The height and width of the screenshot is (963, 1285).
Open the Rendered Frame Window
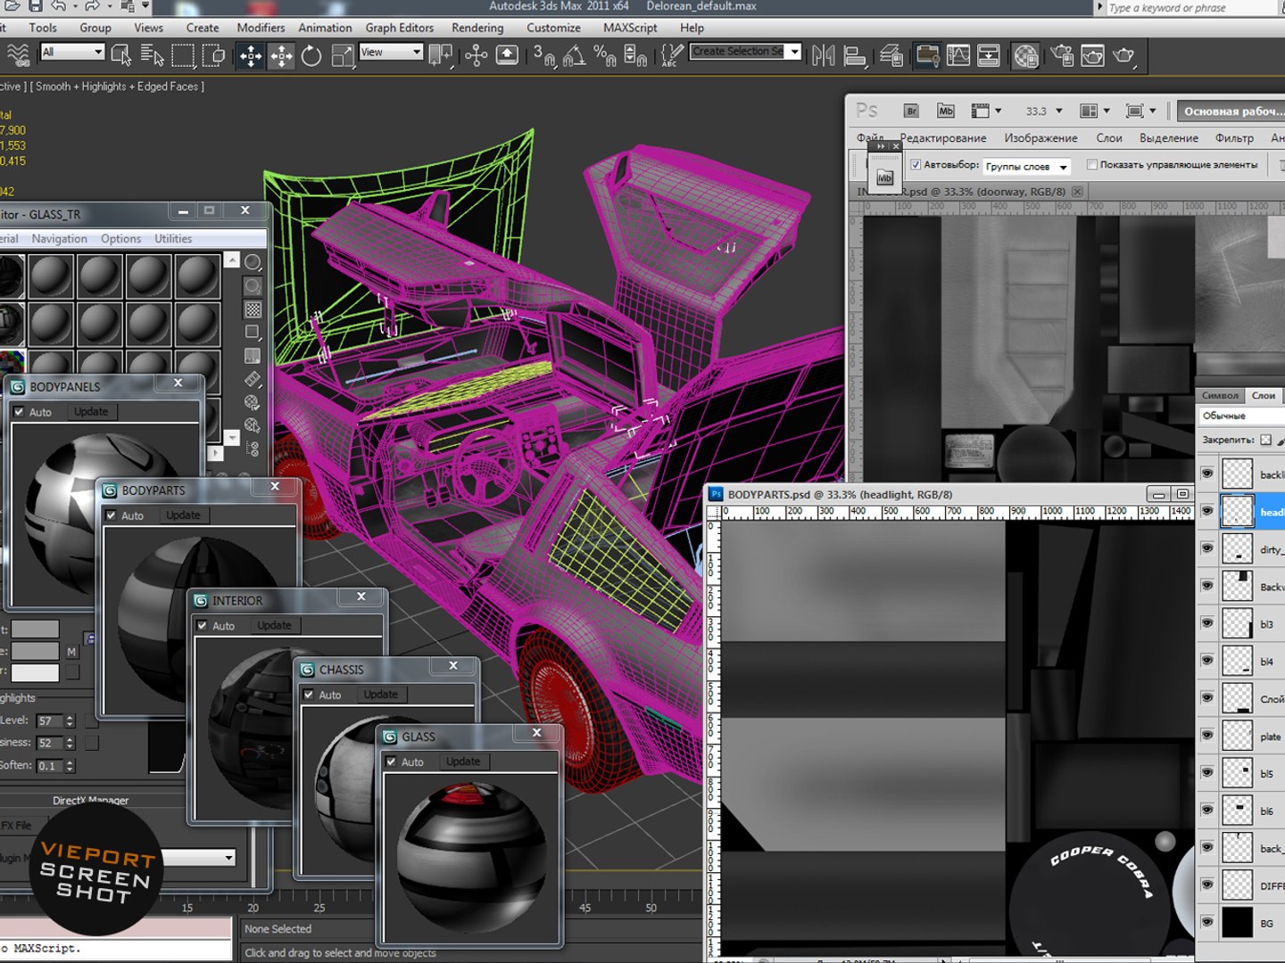point(1093,56)
